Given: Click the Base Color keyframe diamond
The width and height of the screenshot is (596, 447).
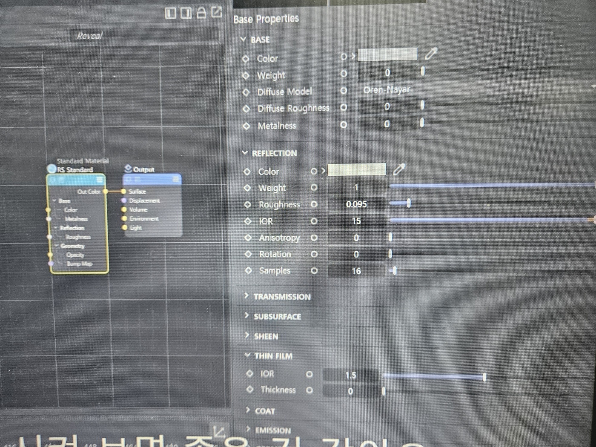Looking at the screenshot, I should click(246, 59).
